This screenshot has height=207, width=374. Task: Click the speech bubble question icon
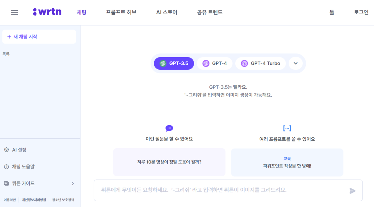pyautogui.click(x=169, y=128)
